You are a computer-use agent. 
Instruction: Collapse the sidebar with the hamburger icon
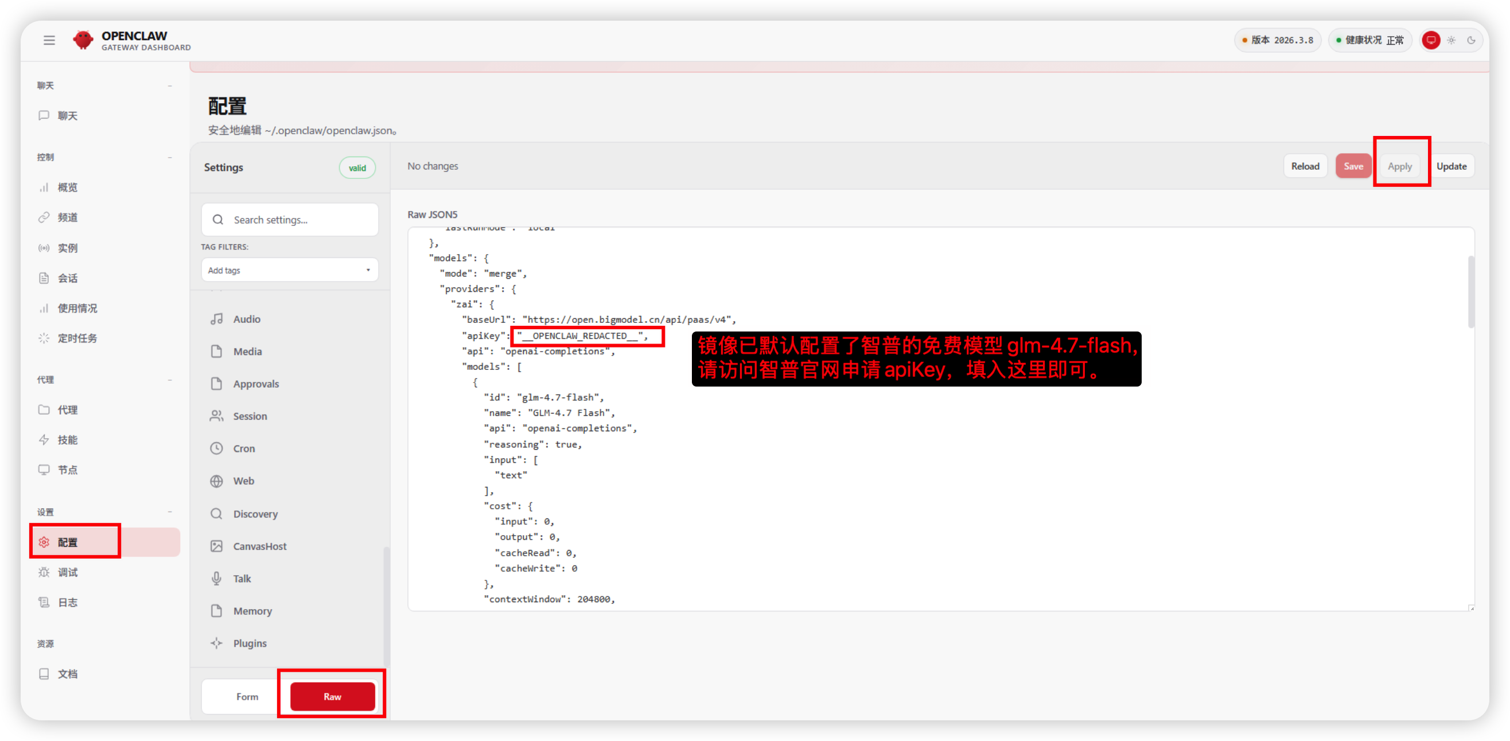49,40
